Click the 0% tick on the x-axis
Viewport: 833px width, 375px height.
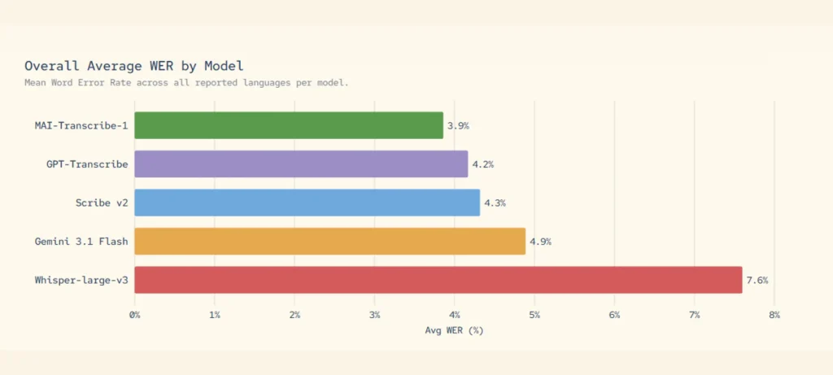pos(135,314)
